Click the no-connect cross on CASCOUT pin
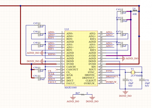This screenshot has width=152, height=108. click(56, 70)
